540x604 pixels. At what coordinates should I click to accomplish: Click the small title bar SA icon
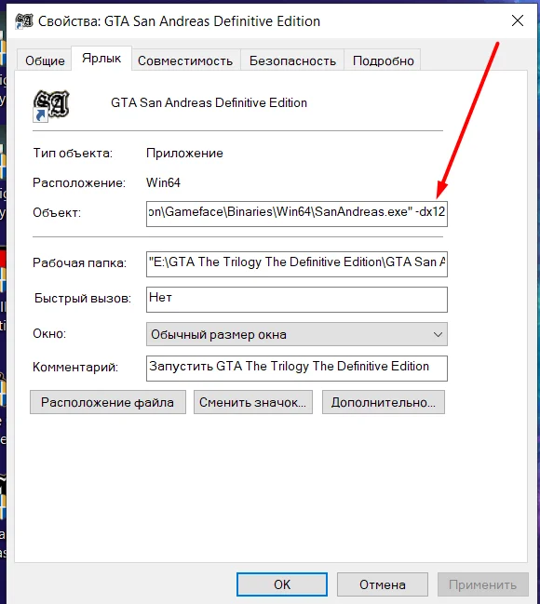[x=24, y=20]
